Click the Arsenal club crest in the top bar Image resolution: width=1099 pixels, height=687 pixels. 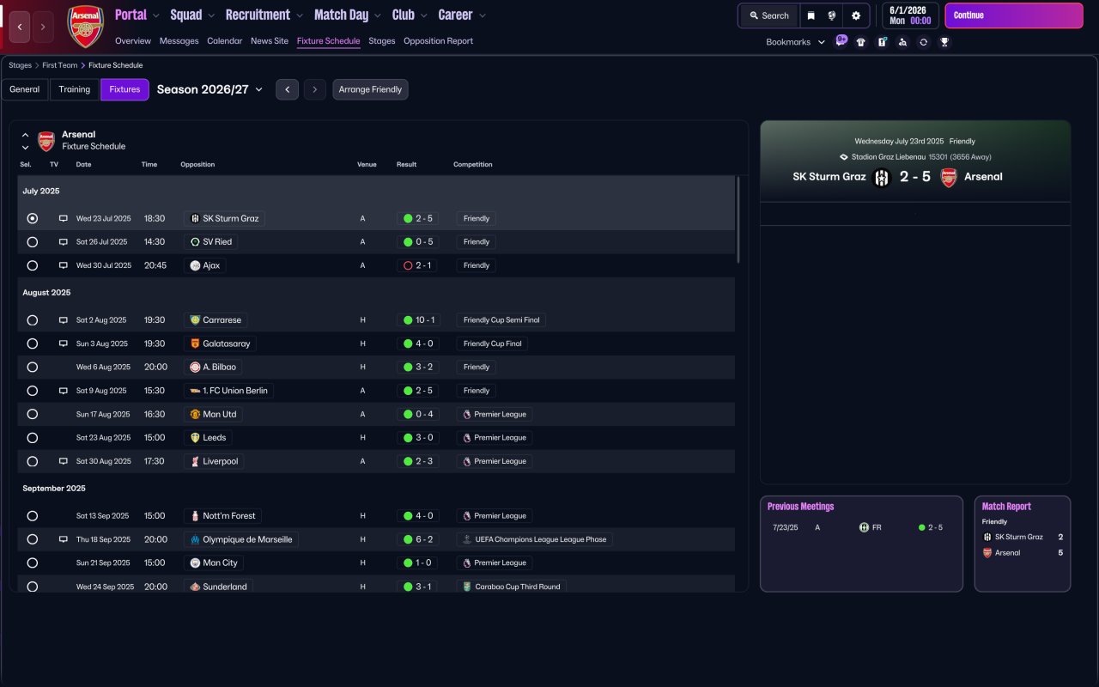pos(86,27)
